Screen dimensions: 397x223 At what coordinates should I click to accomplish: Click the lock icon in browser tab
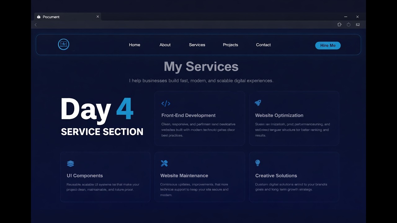point(39,17)
